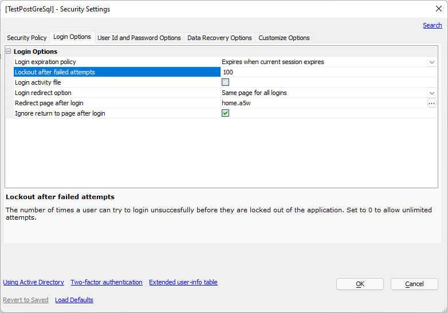Viewport: 448px width, 313px height.
Task: Select the Login redirect option row label
Action: click(43, 93)
